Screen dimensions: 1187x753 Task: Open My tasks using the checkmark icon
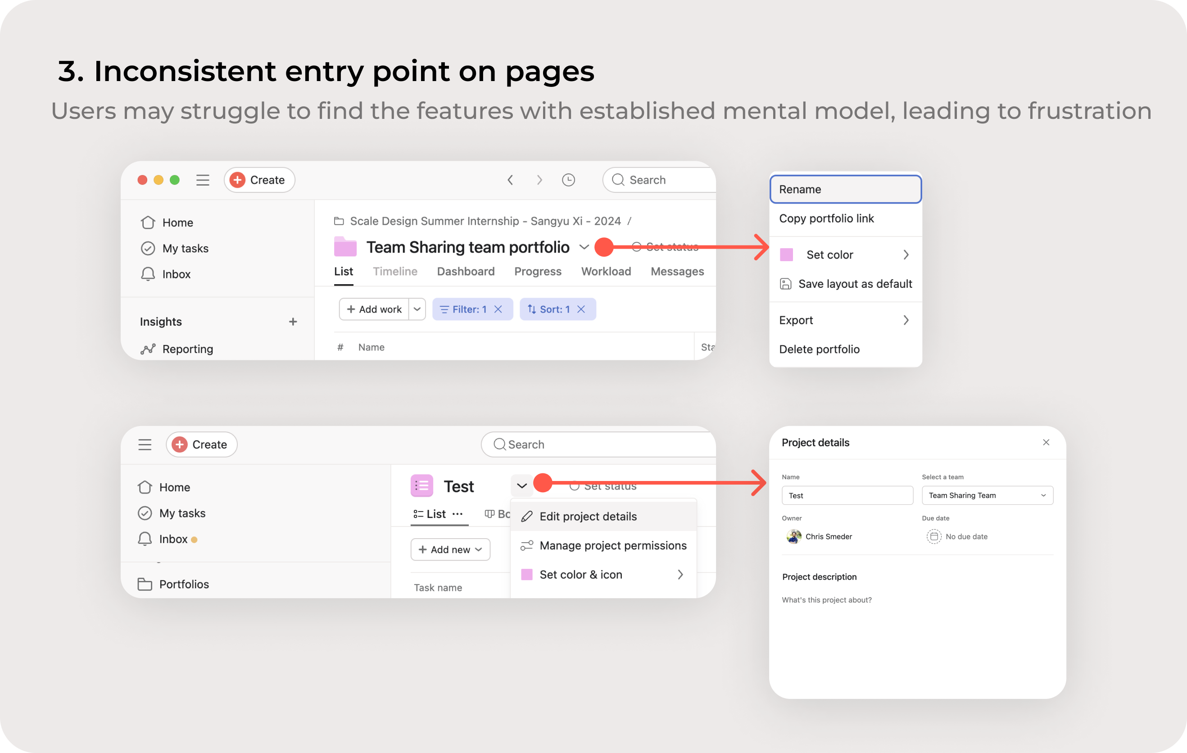[x=148, y=248]
